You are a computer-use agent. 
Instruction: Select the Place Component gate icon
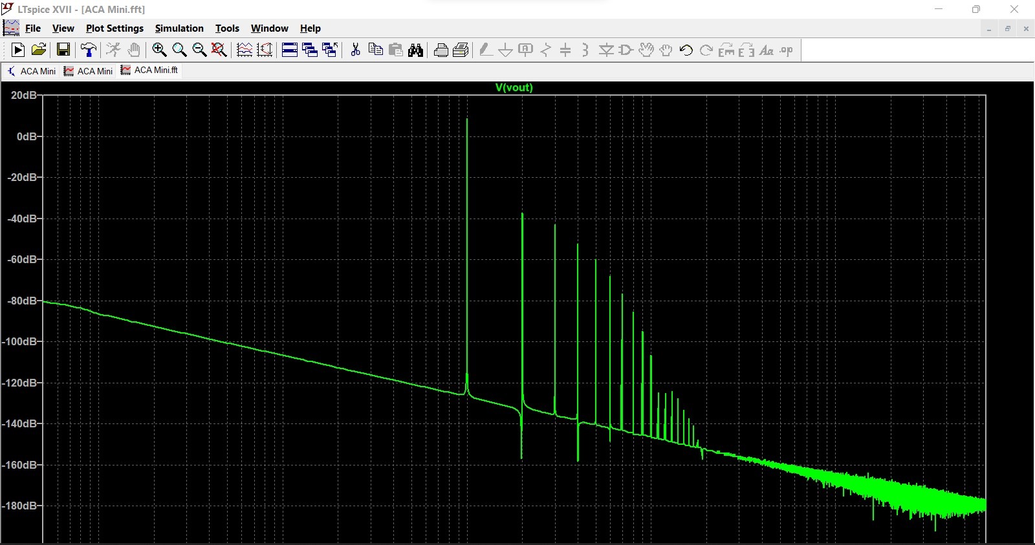pos(626,50)
